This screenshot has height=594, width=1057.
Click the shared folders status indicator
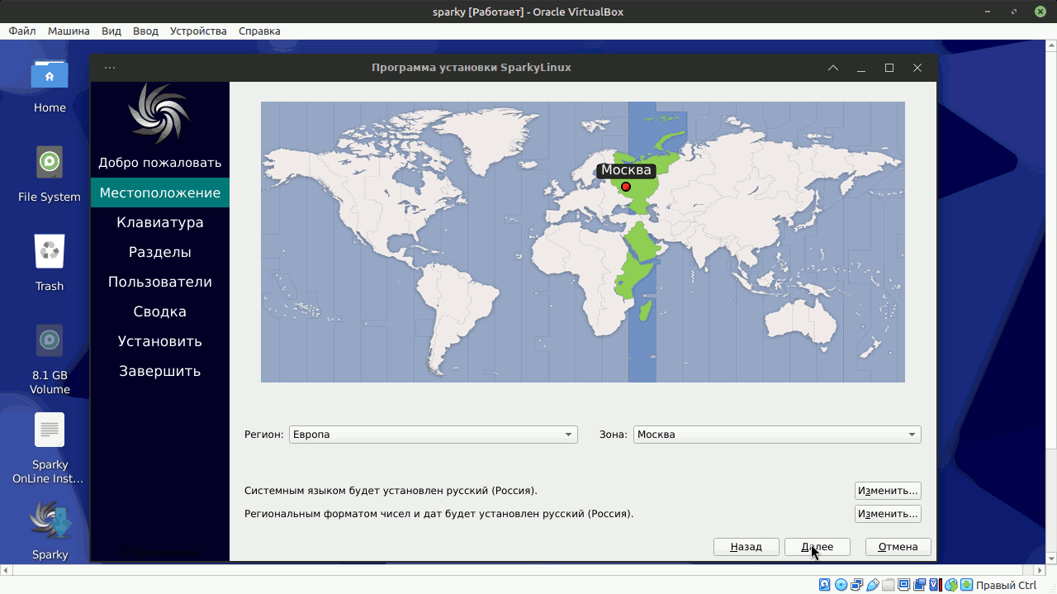point(889,585)
